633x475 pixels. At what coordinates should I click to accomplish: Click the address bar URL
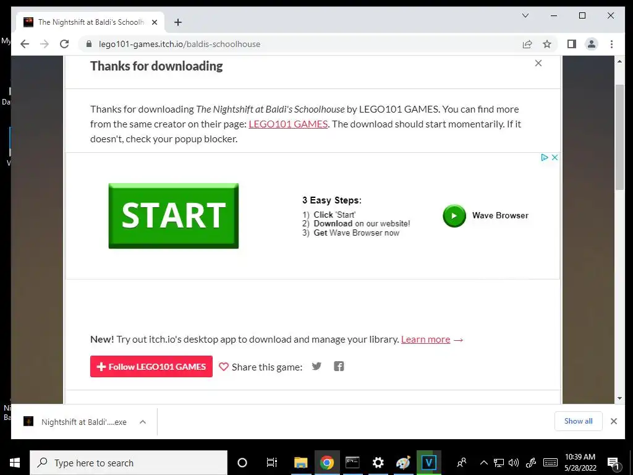click(180, 44)
